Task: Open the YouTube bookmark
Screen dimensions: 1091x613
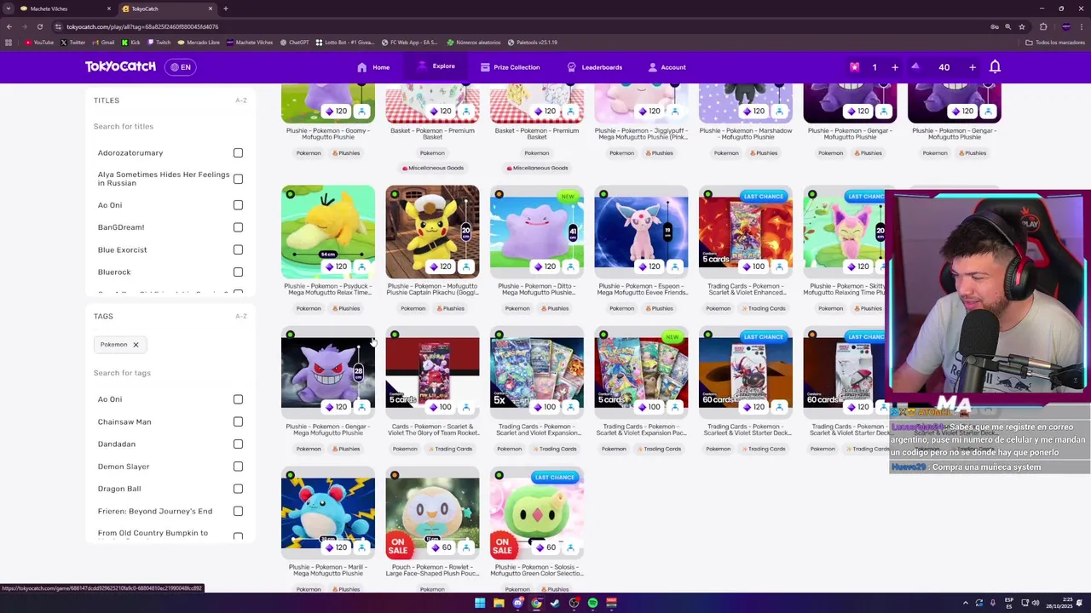Action: click(x=39, y=43)
